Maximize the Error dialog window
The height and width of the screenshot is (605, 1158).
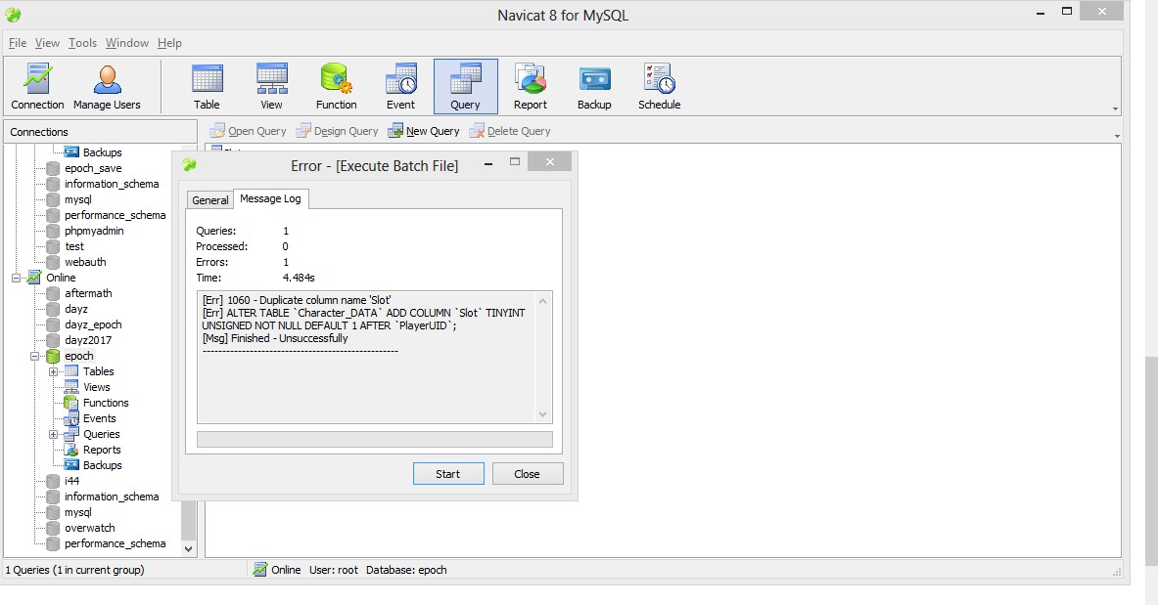(x=515, y=161)
